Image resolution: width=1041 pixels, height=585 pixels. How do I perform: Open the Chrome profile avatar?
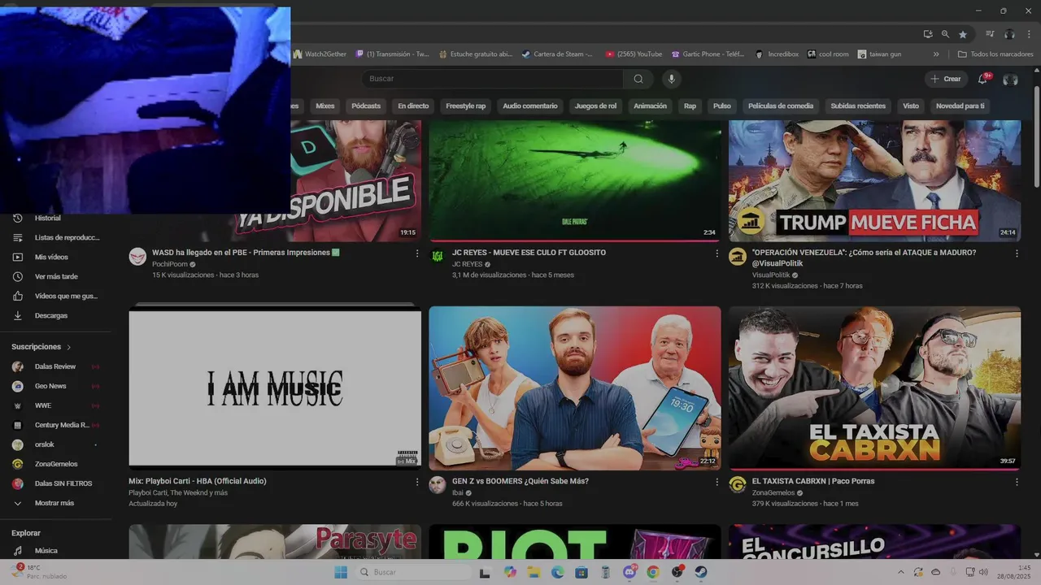[x=1009, y=34]
